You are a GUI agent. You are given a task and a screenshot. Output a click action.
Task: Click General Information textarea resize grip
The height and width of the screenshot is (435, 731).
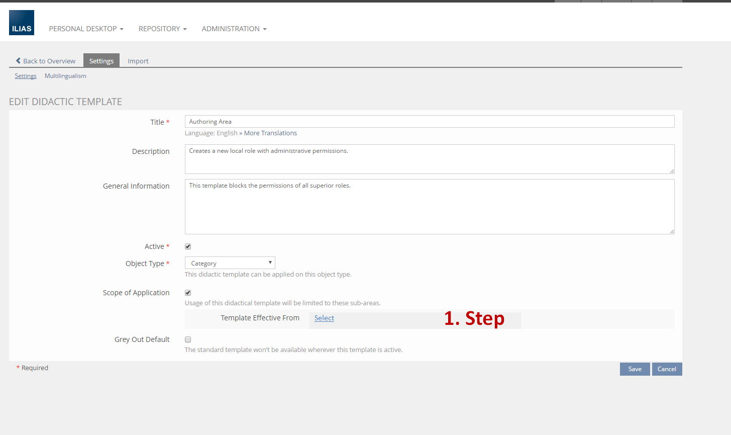[671, 231]
